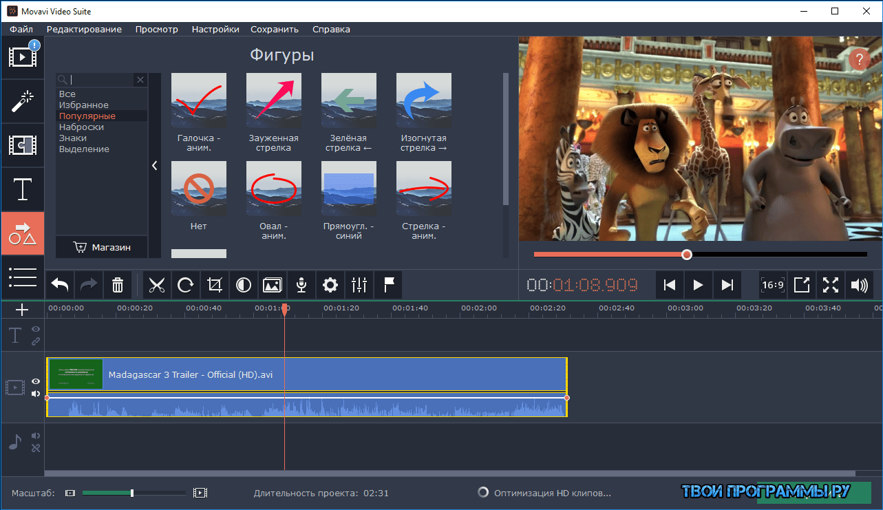
Task: Toggle title track visibility eye
Action: [36, 330]
